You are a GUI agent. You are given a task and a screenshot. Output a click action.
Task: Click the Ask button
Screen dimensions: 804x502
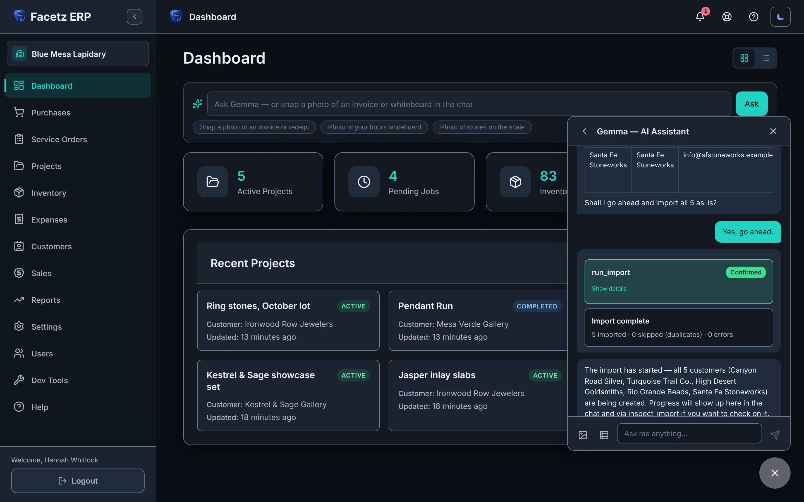pos(752,104)
